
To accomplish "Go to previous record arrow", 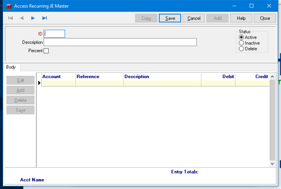I will 22,18.
